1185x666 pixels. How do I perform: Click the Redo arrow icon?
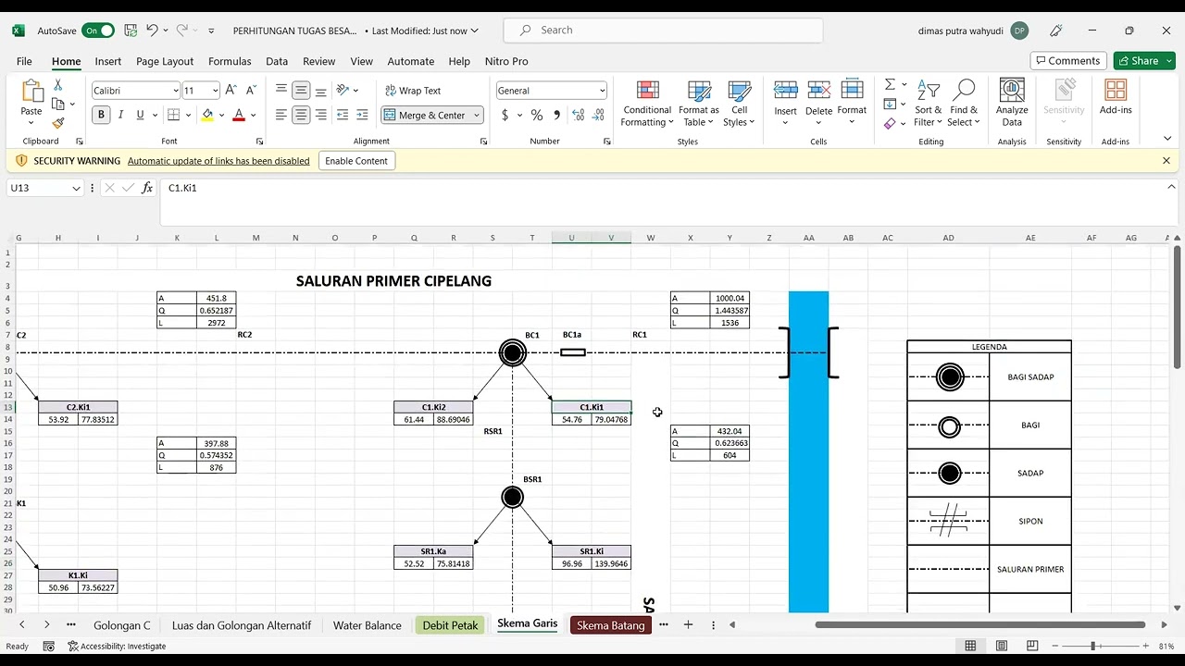(182, 31)
